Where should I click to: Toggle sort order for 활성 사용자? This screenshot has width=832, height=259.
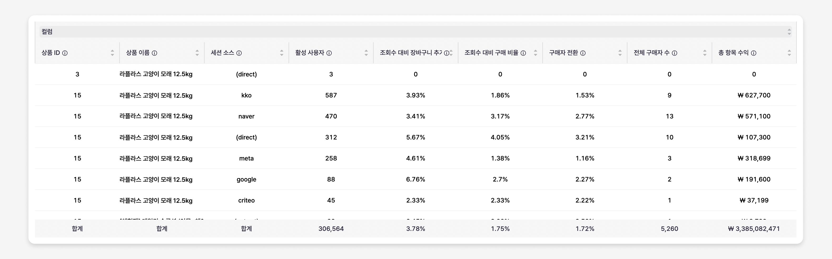coord(366,53)
